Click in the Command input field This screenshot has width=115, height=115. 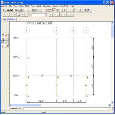(x=66, y=109)
